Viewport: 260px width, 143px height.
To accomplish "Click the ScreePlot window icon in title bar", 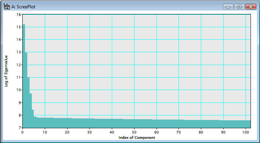I will (x=6, y=7).
